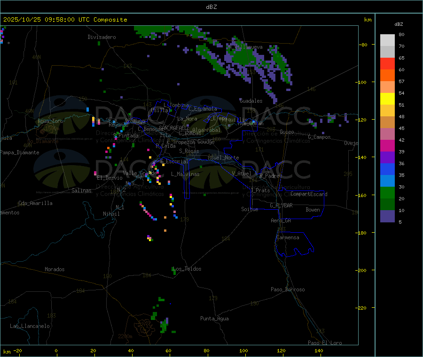
Task: Click the Paso_El_Loro map label
Action: 325,343
